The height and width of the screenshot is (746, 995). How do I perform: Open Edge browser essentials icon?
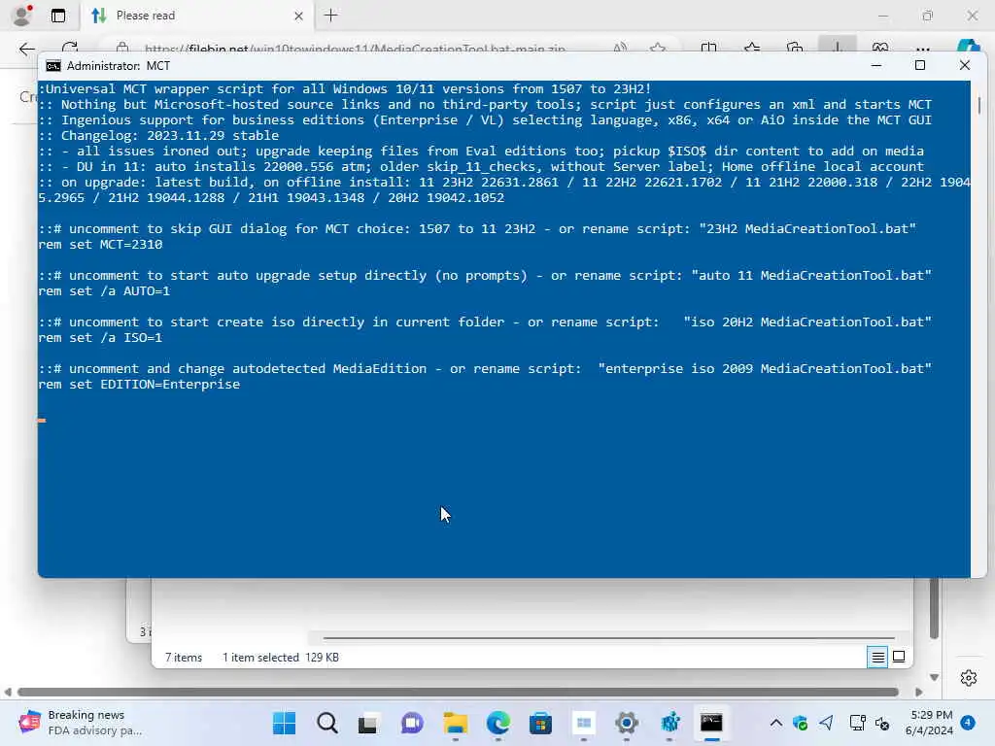pos(880,49)
